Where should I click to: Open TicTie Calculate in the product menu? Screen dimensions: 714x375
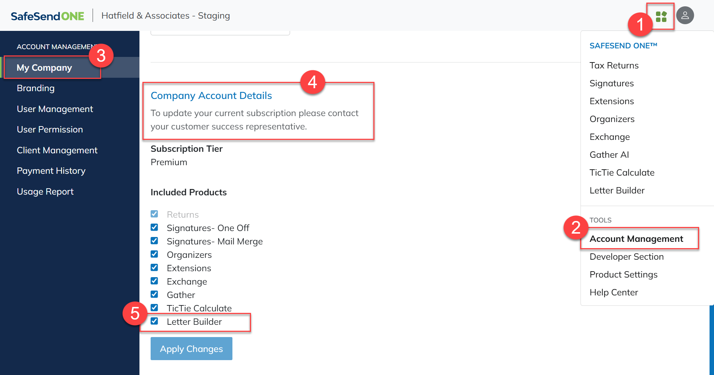click(x=622, y=173)
